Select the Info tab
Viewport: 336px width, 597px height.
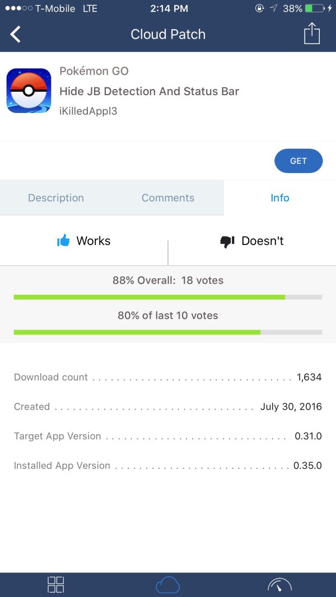(280, 198)
